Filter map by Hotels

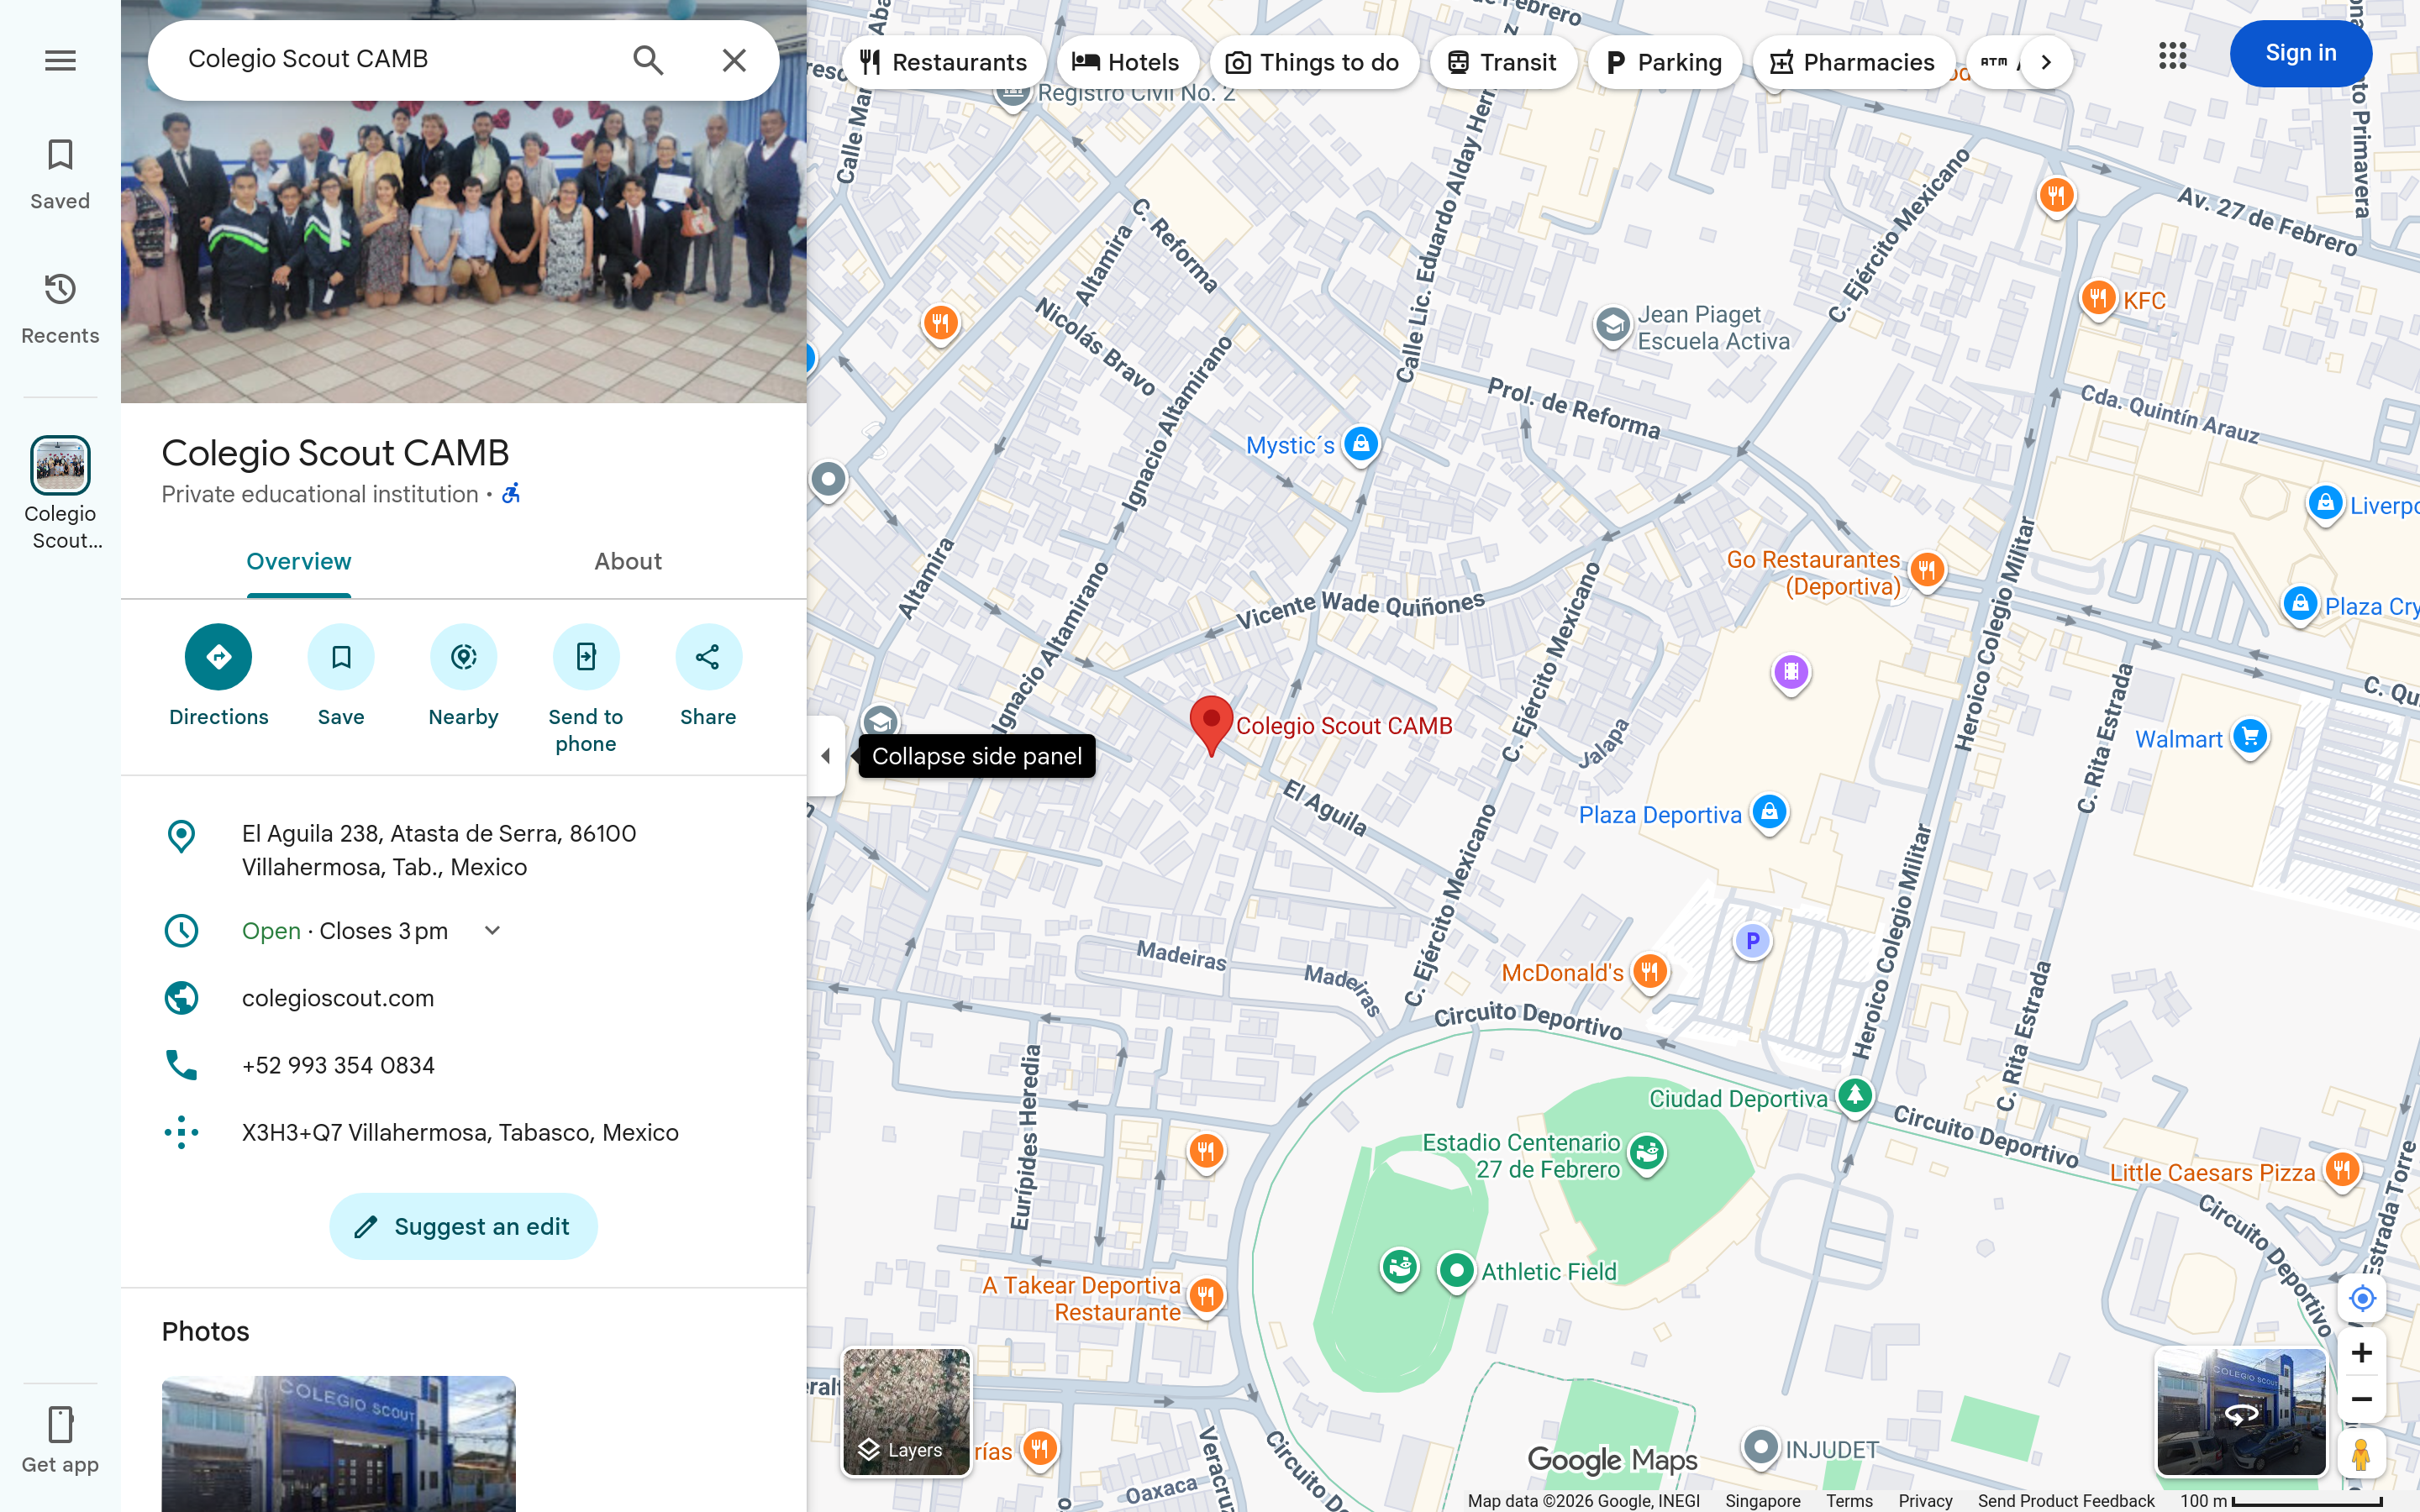point(1126,62)
